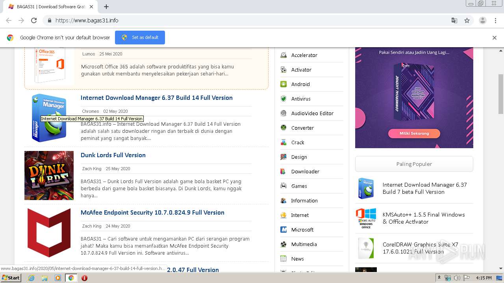The height and width of the screenshot is (283, 504).
Task: Click the Milliki Sekarang ad button
Action: coord(414,133)
